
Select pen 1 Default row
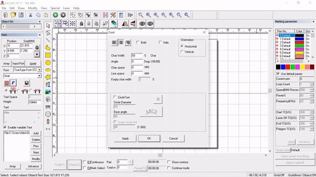(285, 39)
